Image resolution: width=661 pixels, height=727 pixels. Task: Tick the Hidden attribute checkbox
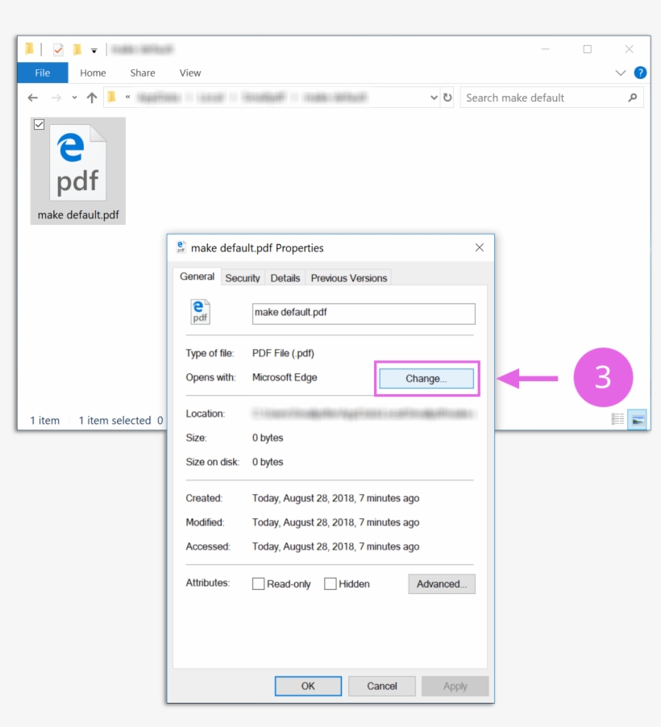tap(330, 584)
